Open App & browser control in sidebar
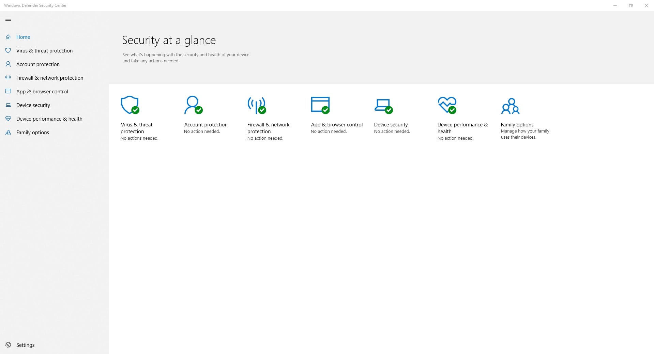The width and height of the screenshot is (654, 354). click(42, 91)
